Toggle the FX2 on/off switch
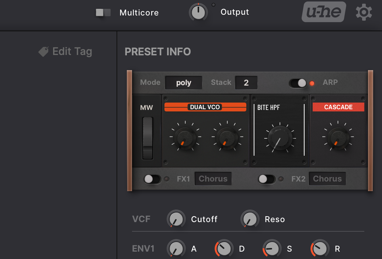 click(x=267, y=179)
